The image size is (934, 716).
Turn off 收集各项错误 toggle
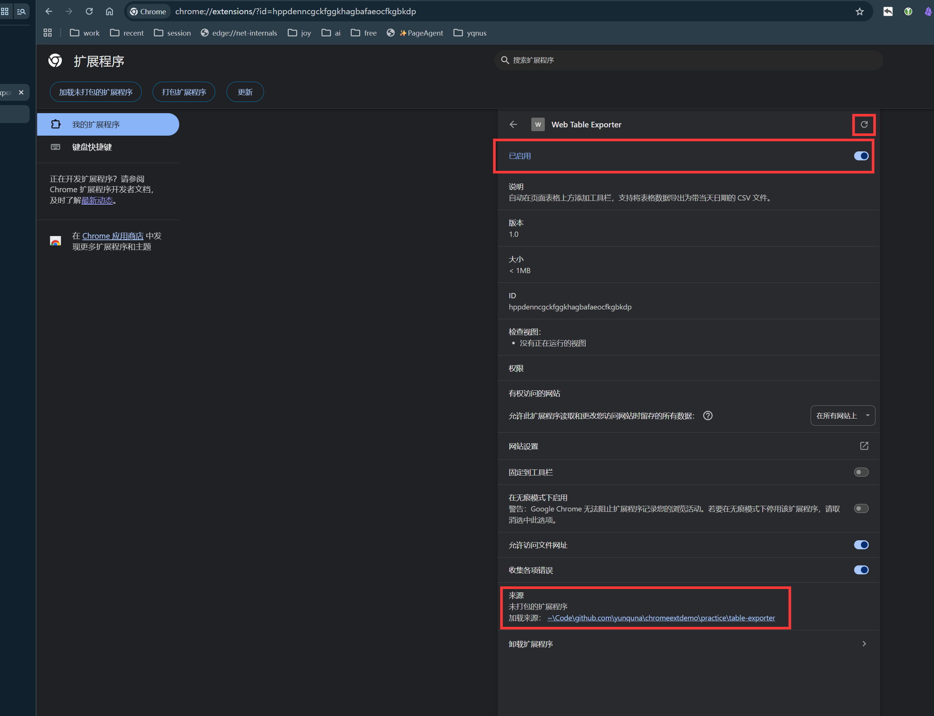point(861,570)
